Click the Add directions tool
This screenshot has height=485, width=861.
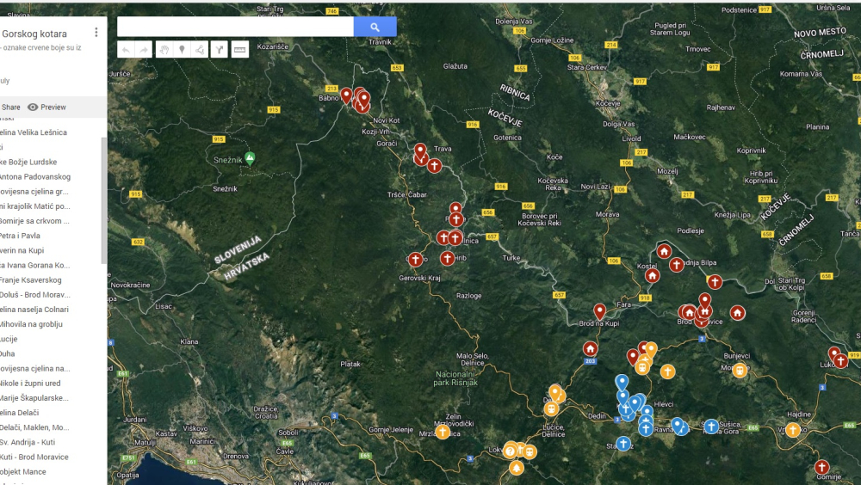[x=220, y=50]
